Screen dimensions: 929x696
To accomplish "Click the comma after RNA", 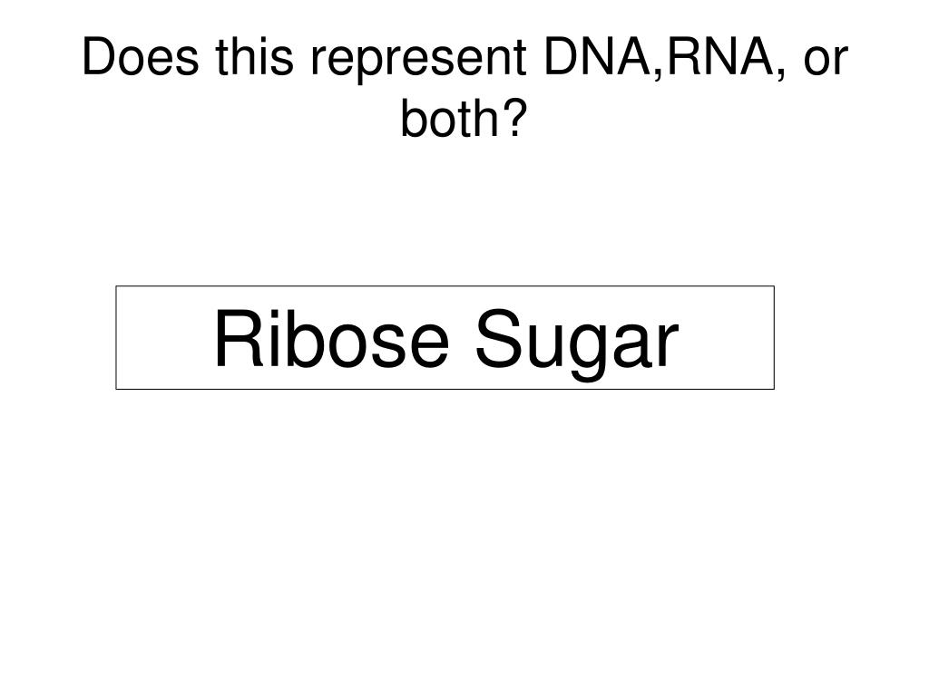I will point(780,74).
